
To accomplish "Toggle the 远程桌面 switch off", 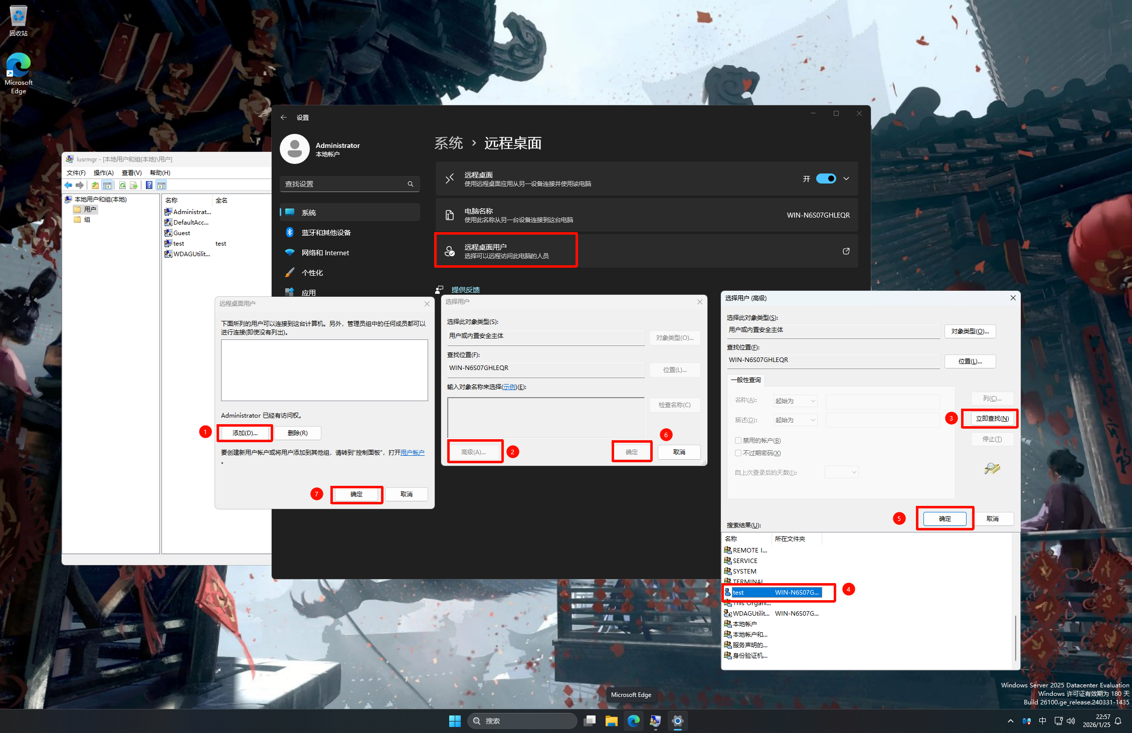I will pyautogui.click(x=826, y=179).
